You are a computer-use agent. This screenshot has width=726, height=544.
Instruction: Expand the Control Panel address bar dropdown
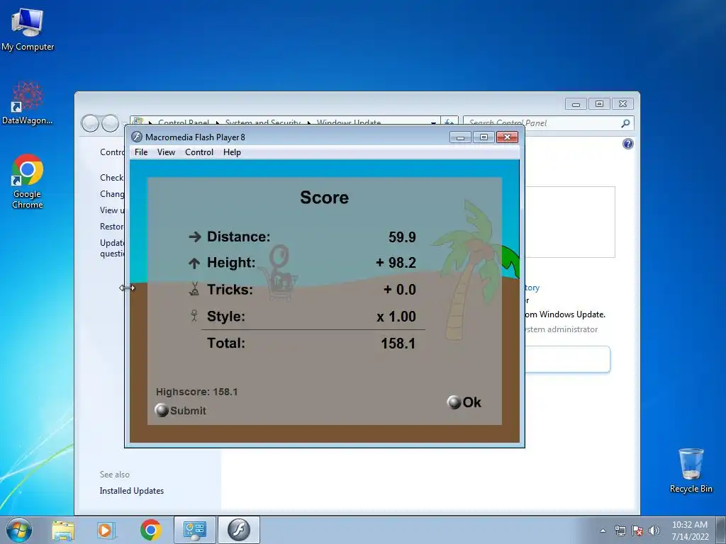coord(433,123)
